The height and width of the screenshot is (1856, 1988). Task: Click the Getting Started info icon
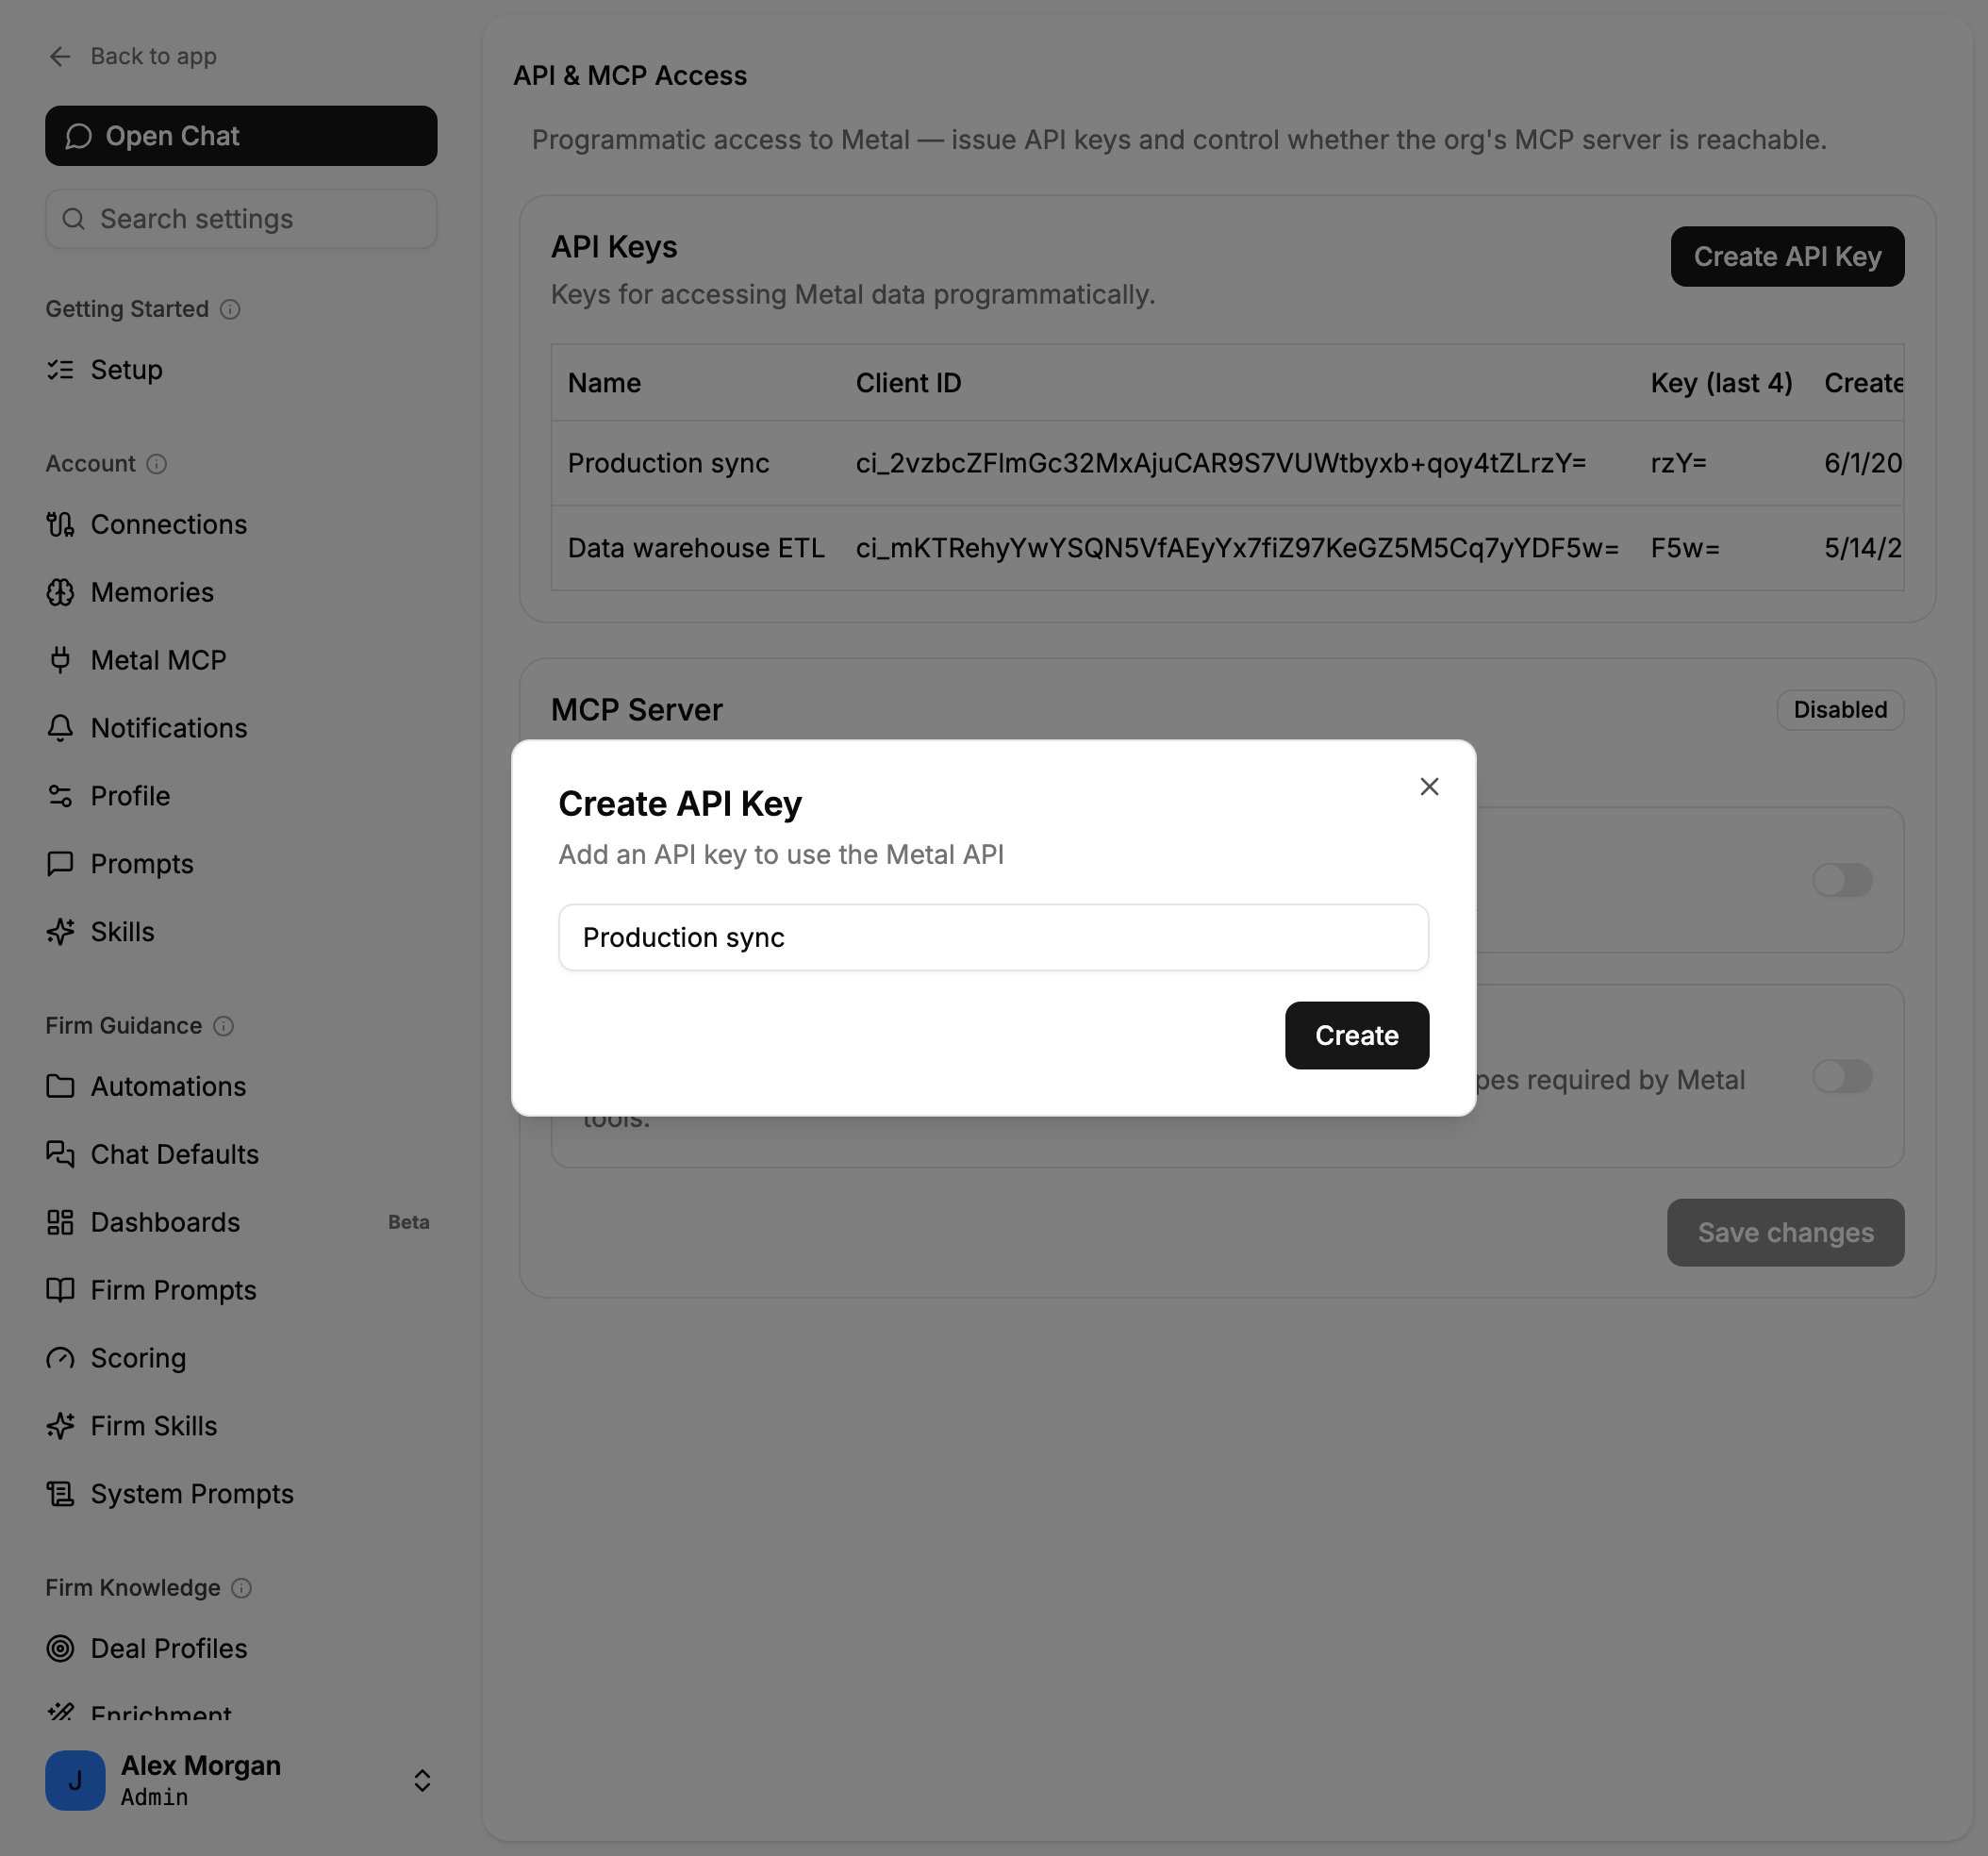[x=230, y=309]
